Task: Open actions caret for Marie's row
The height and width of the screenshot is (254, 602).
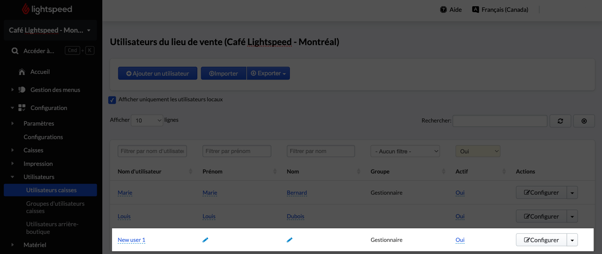Action: pyautogui.click(x=572, y=193)
